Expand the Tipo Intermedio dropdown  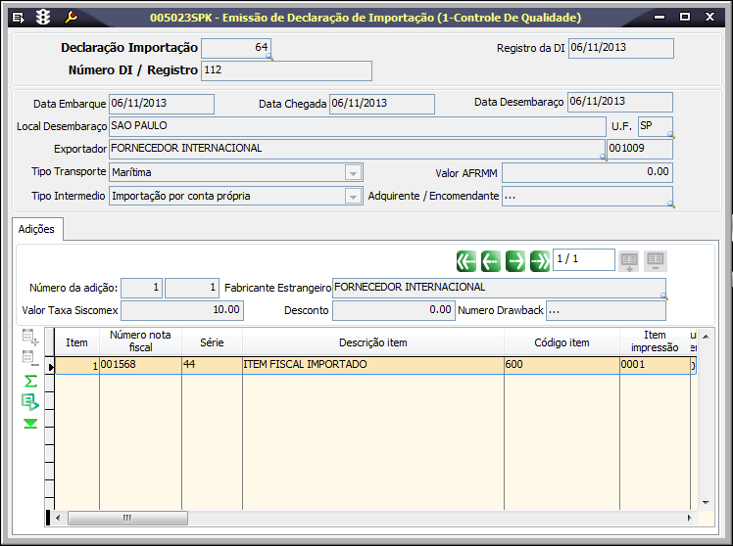pyautogui.click(x=353, y=196)
